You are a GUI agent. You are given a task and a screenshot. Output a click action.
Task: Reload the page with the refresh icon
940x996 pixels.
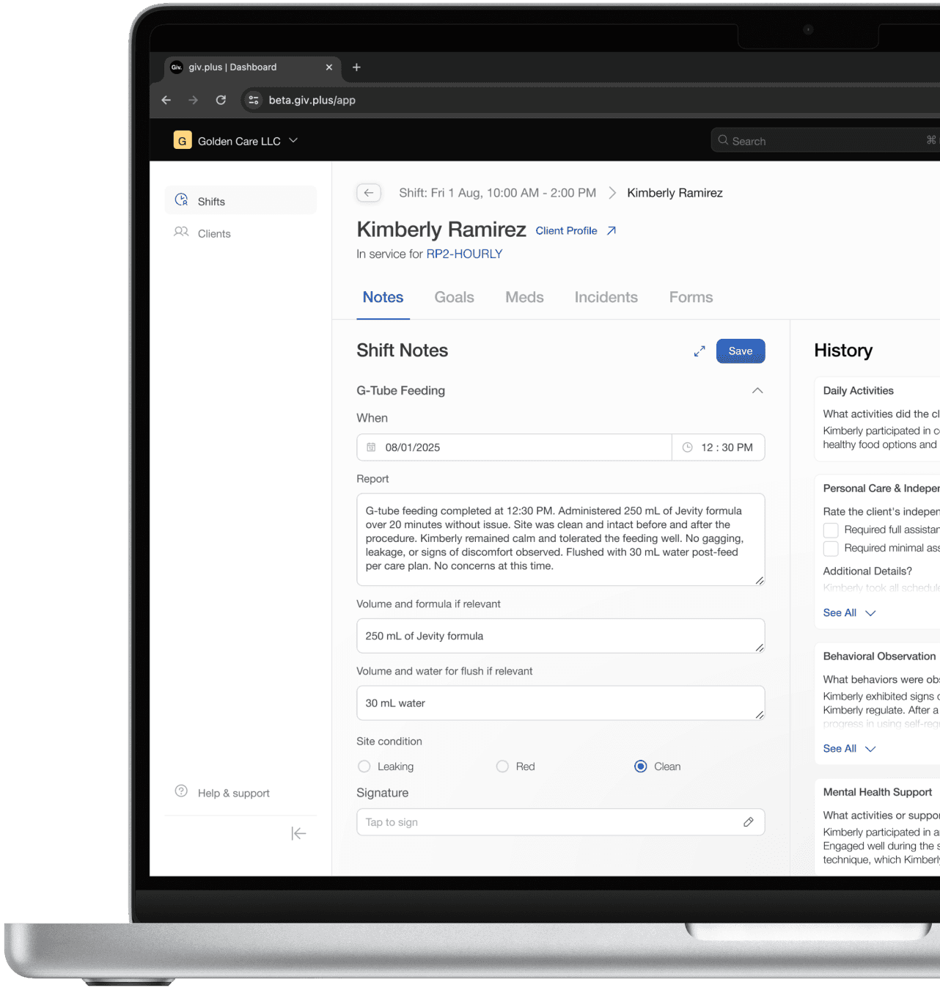click(x=221, y=100)
